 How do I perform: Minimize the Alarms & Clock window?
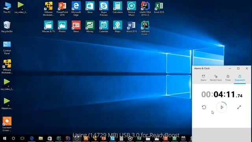coord(230,68)
